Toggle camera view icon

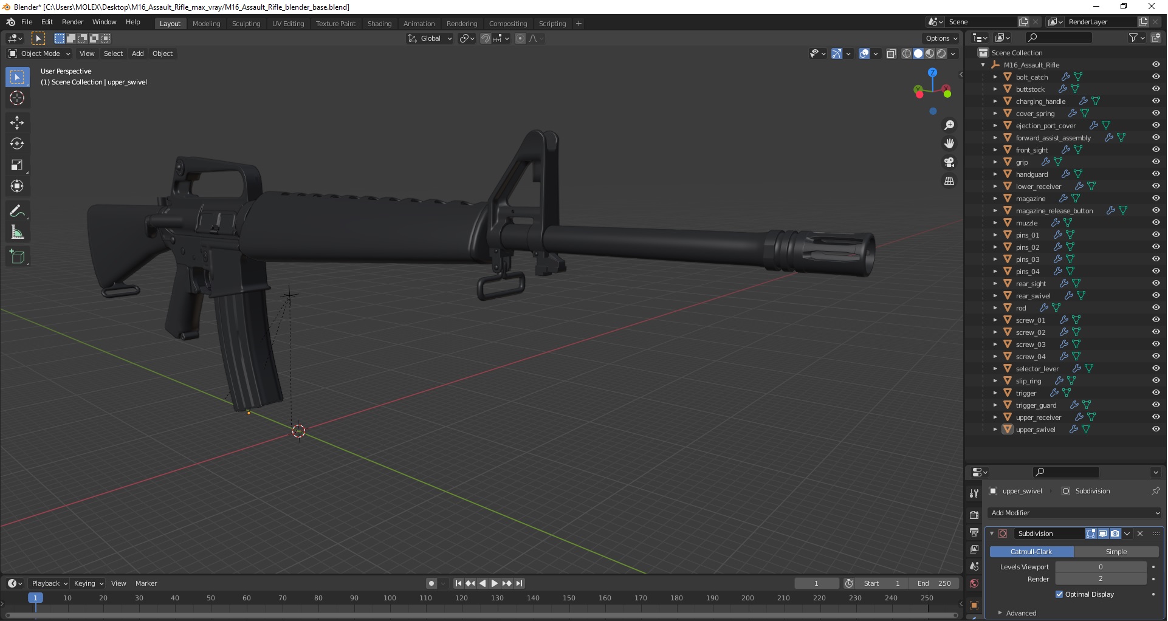[x=949, y=163]
